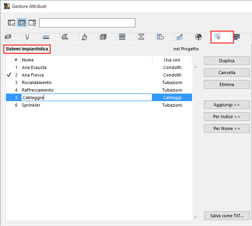This screenshot has height=226, width=252.
Task: Click Condotti value in Aria Fresca row
Action: tap(172, 75)
